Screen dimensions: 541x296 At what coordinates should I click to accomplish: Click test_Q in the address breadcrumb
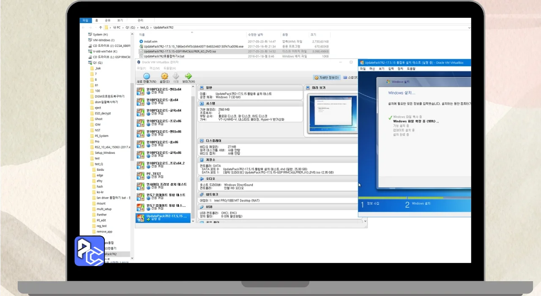tap(144, 27)
